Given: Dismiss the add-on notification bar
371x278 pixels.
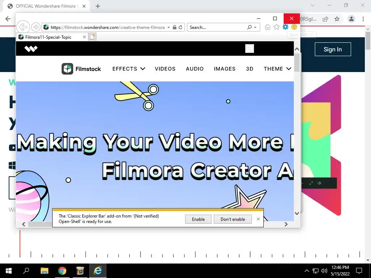Looking at the screenshot, I should [258, 219].
